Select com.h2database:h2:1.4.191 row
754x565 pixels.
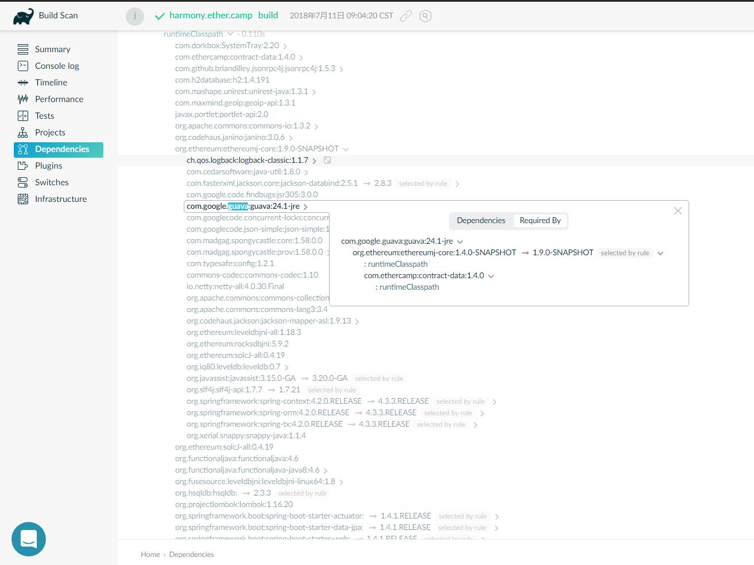click(x=222, y=80)
